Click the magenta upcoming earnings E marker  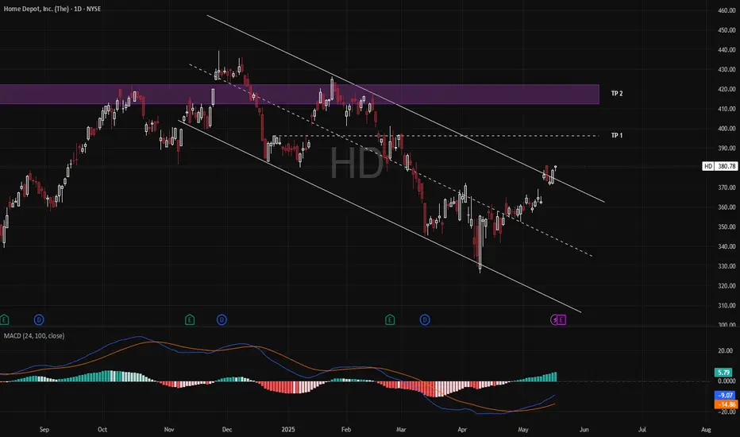tap(561, 320)
